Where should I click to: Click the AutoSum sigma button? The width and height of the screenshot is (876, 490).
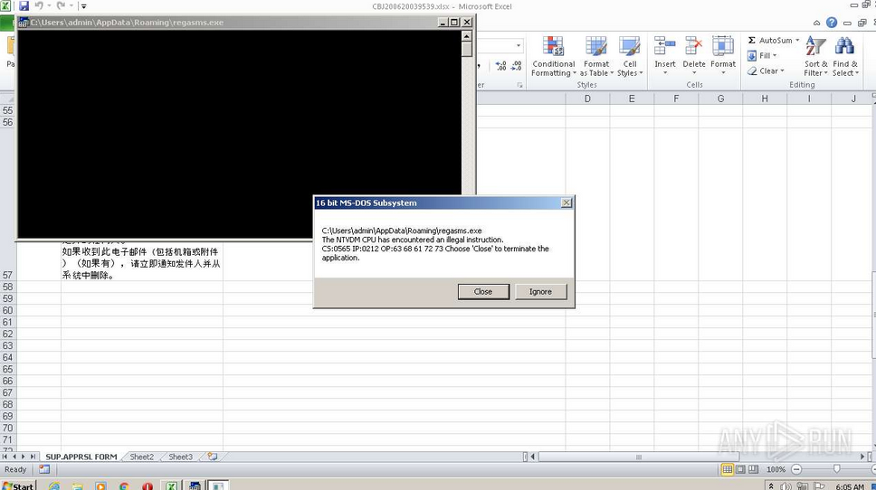point(770,40)
